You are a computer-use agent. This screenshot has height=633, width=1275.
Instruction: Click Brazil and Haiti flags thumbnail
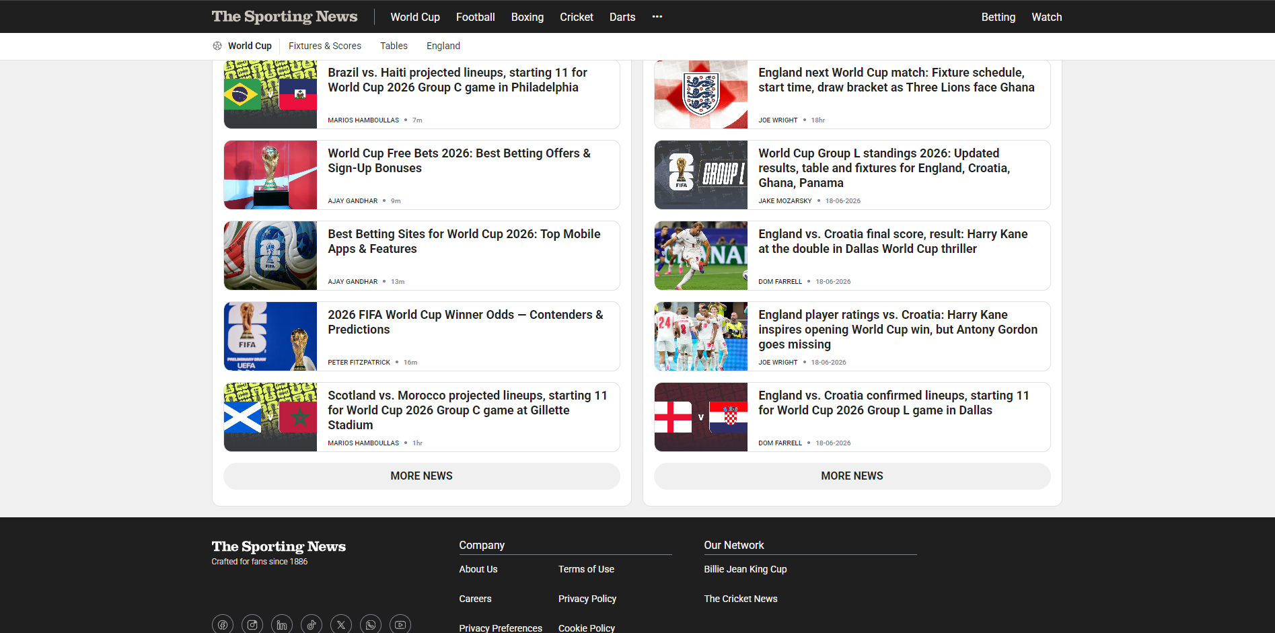coord(270,94)
